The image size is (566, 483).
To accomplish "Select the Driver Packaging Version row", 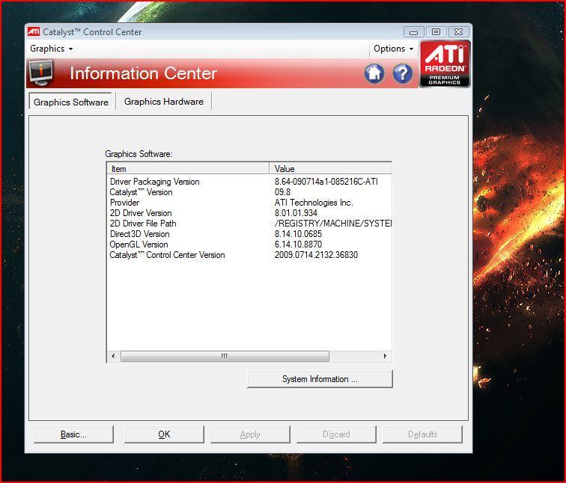I will pos(249,182).
